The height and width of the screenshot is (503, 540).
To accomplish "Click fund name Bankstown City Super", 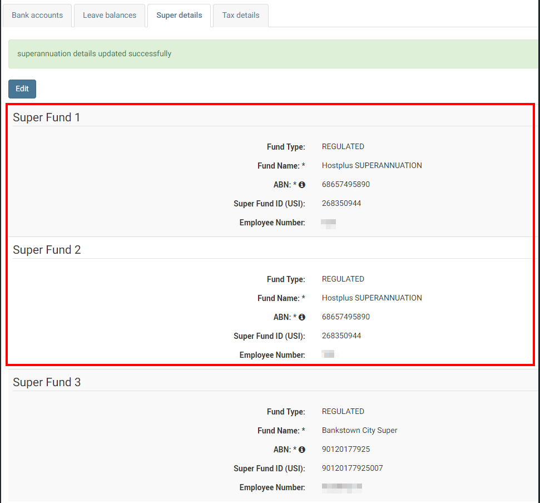I will pyautogui.click(x=360, y=430).
